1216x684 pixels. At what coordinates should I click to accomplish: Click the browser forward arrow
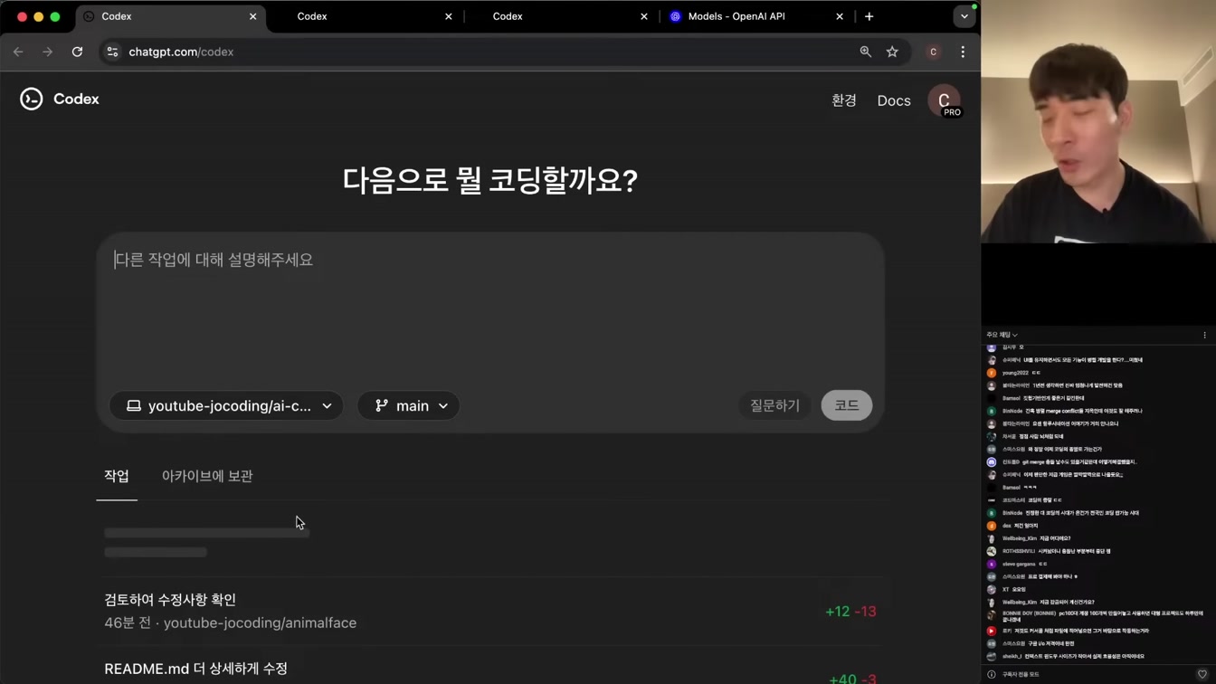(47, 52)
